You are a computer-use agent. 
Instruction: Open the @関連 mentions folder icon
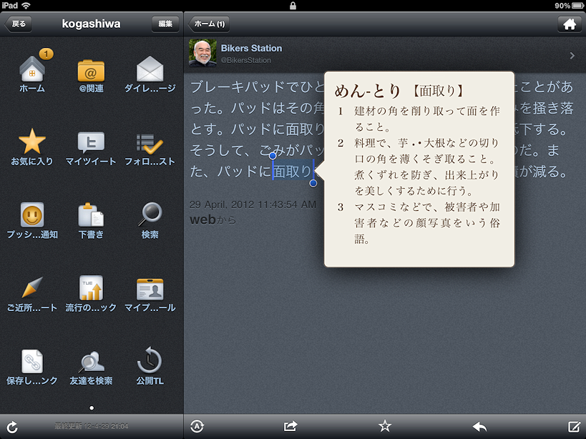(x=91, y=71)
